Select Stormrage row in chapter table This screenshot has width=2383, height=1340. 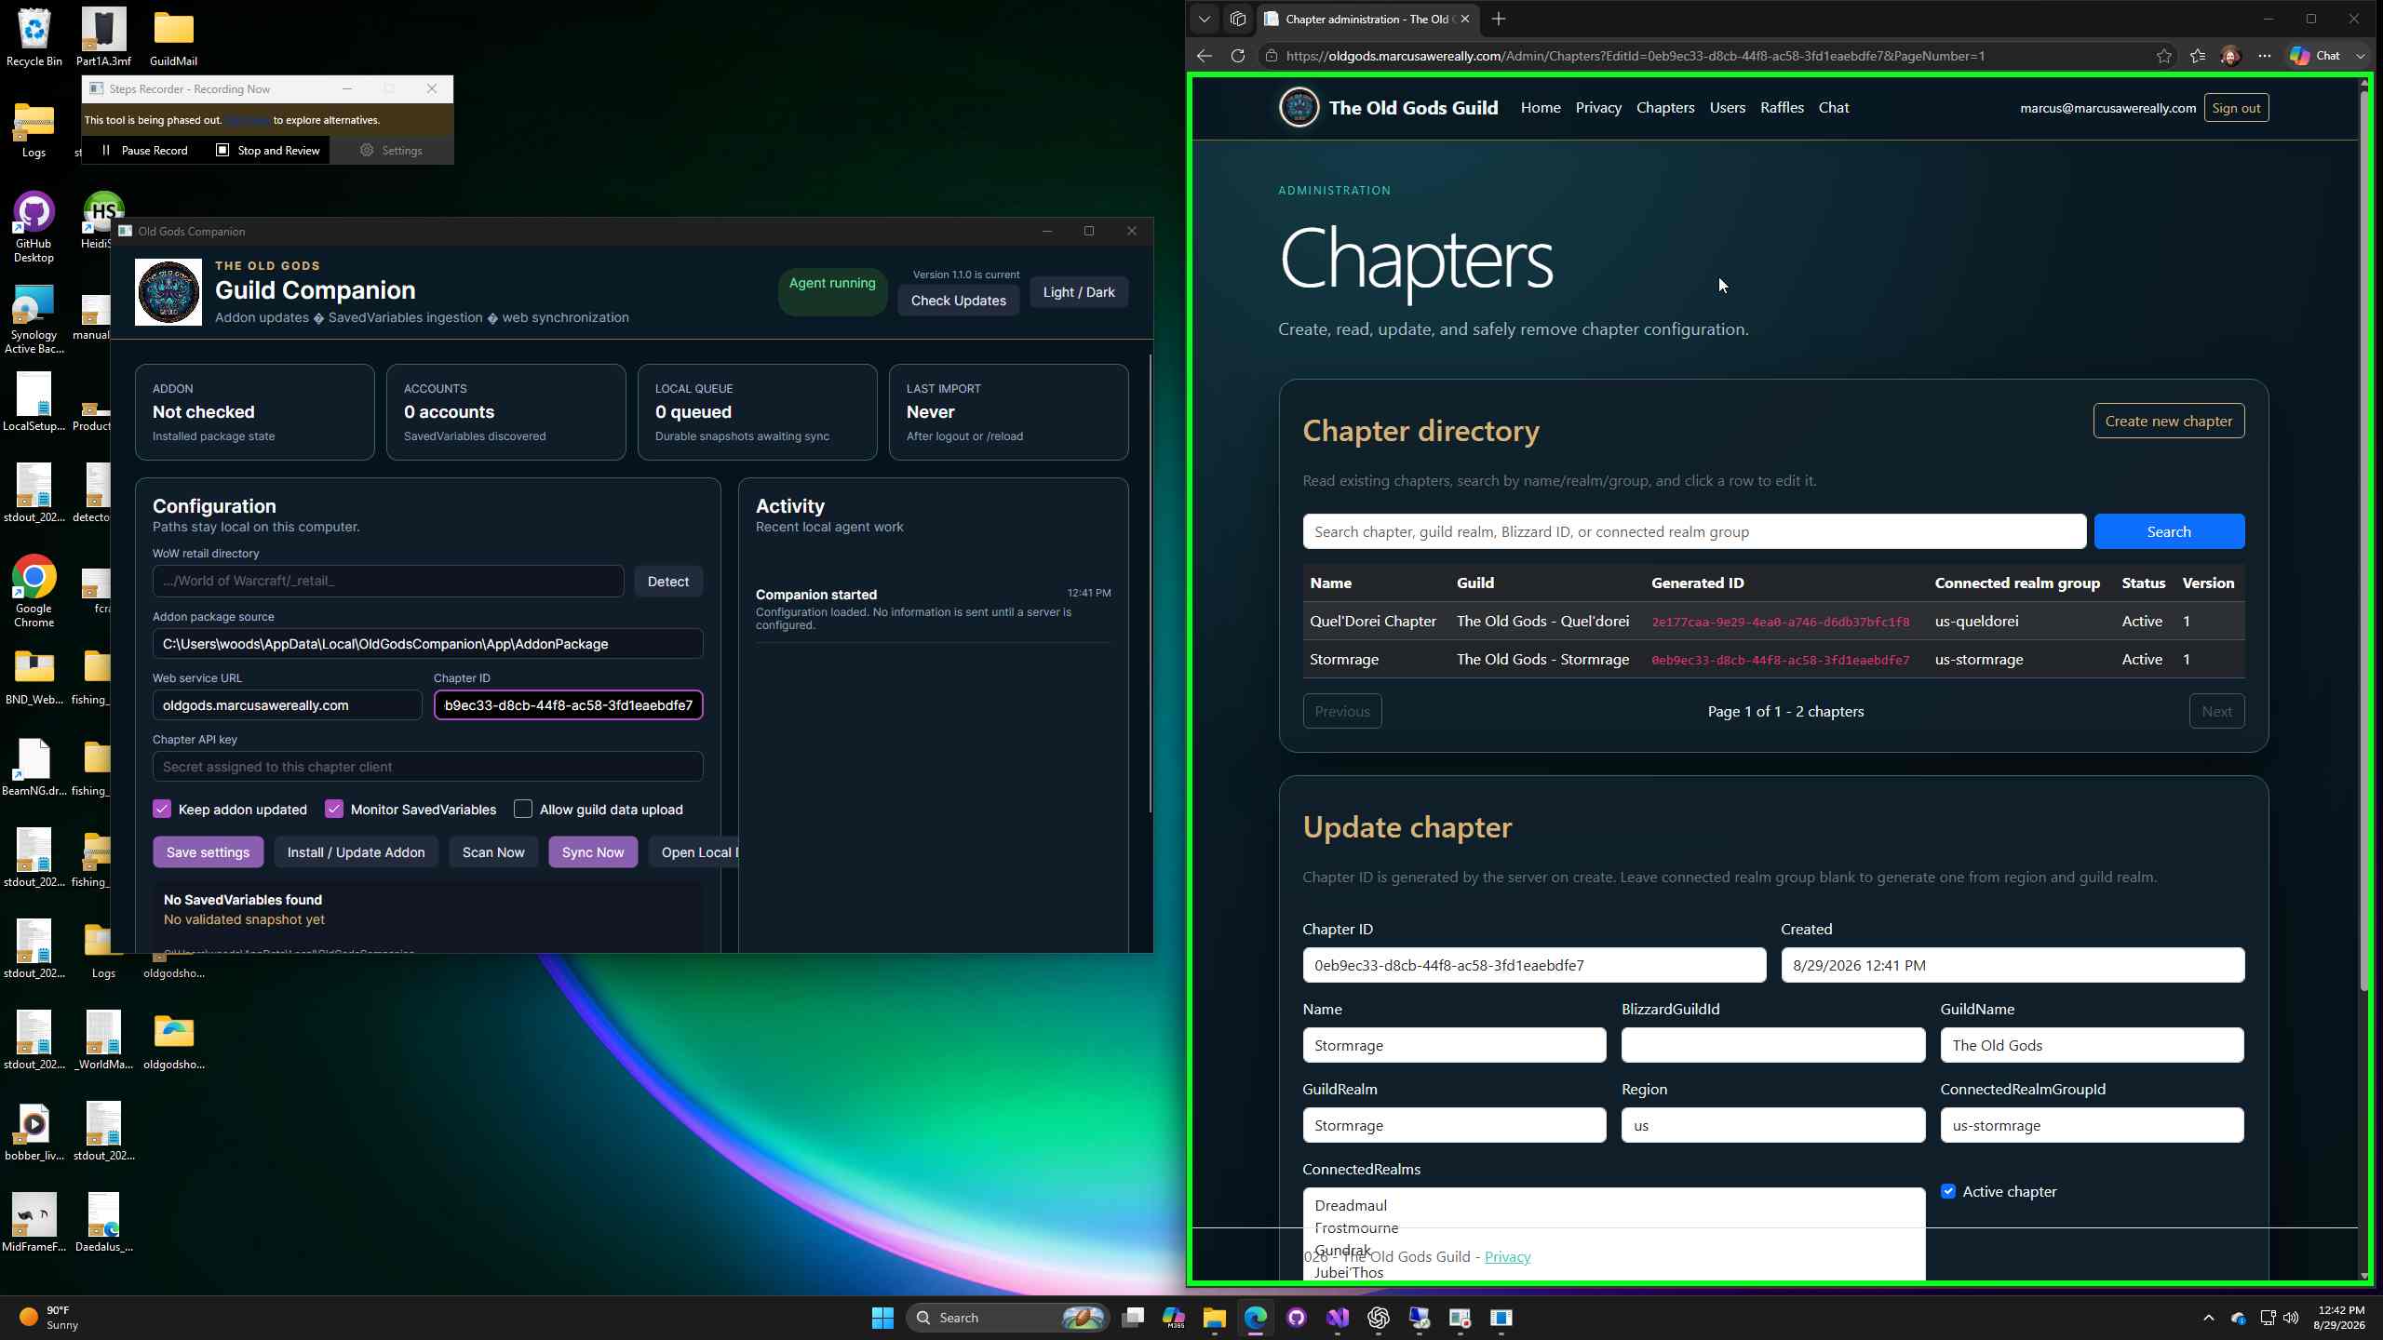(x=1773, y=660)
